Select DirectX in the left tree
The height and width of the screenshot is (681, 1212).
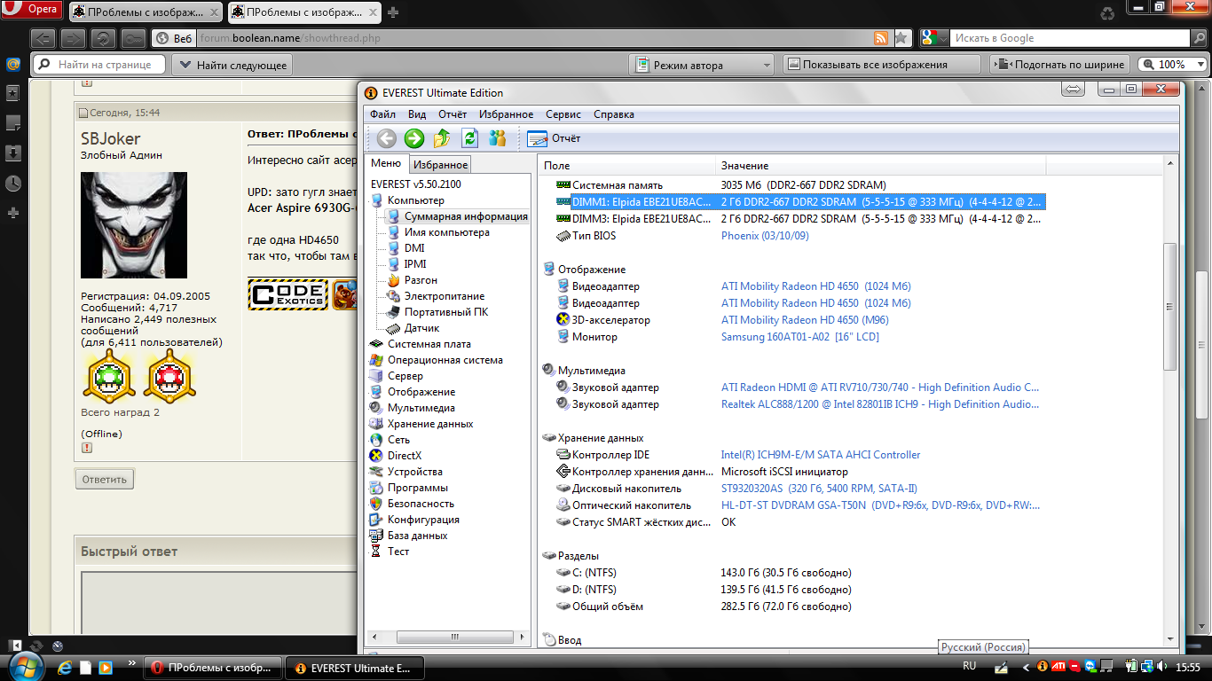click(x=404, y=456)
